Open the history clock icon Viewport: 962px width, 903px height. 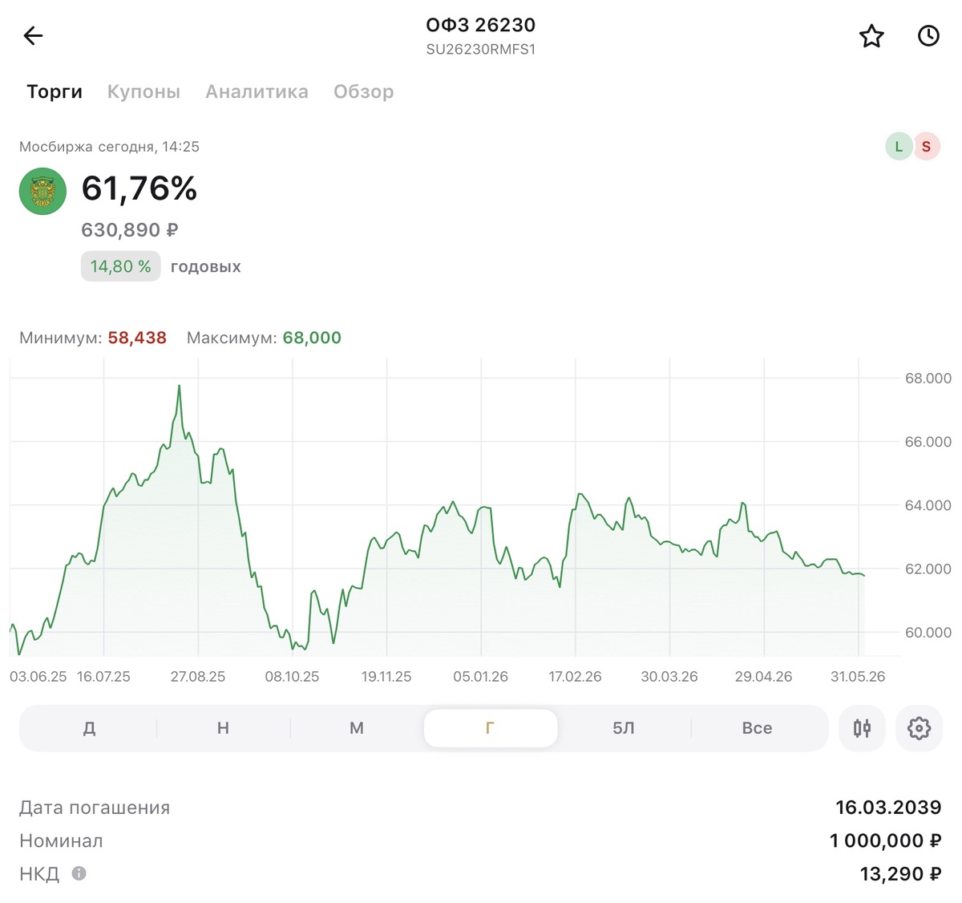click(x=928, y=35)
